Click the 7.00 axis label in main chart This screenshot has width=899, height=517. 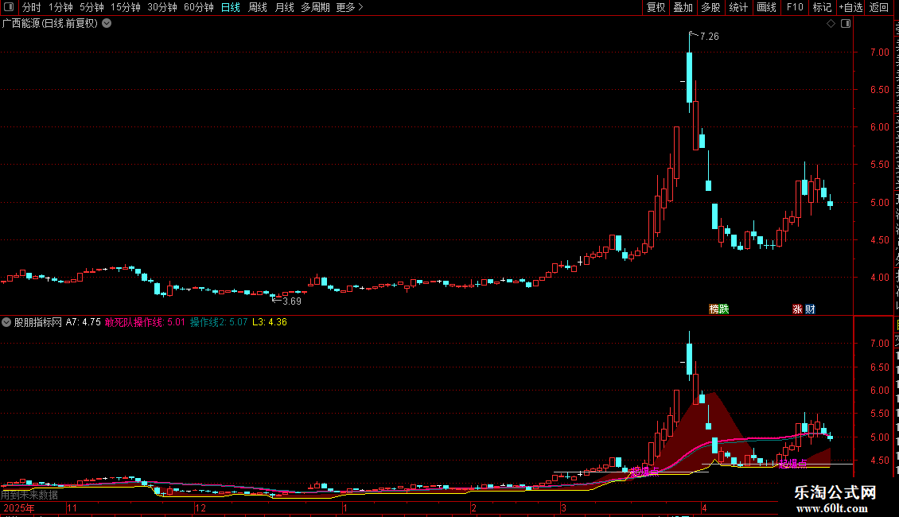coord(879,52)
